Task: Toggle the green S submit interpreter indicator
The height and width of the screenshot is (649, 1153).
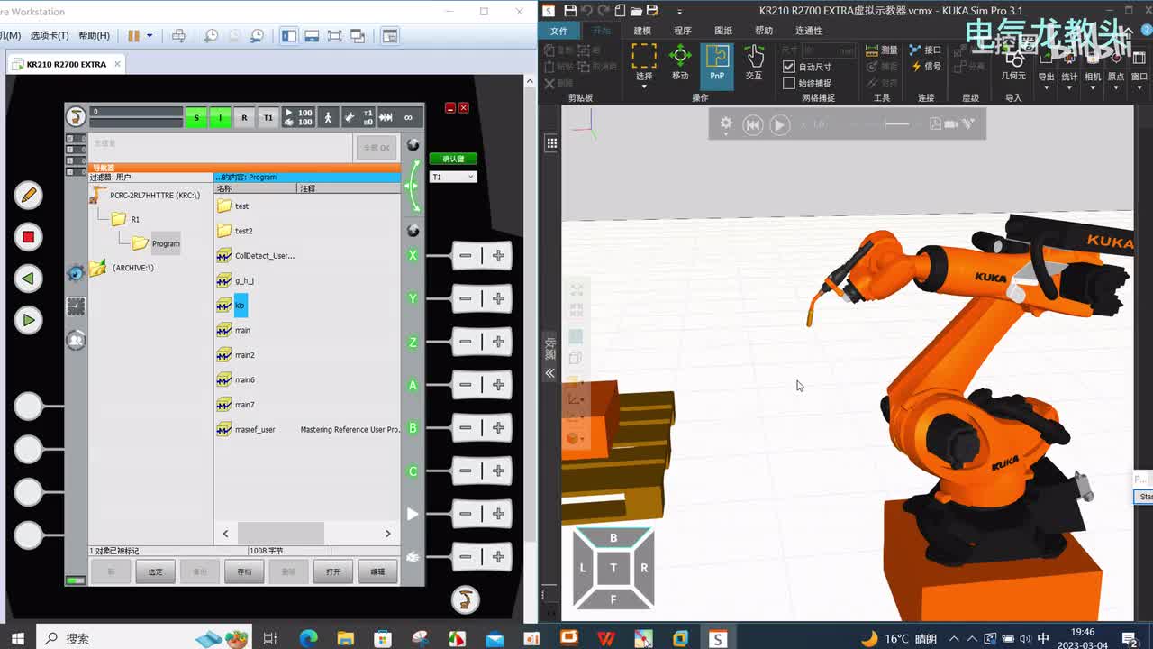Action: pyautogui.click(x=196, y=117)
